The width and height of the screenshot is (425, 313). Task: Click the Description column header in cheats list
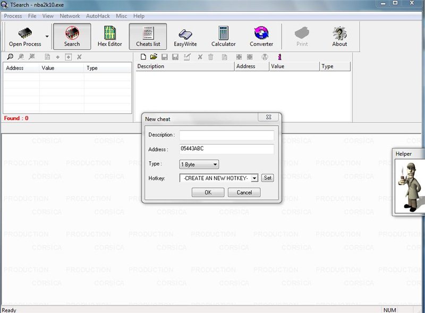pyautogui.click(x=184, y=66)
